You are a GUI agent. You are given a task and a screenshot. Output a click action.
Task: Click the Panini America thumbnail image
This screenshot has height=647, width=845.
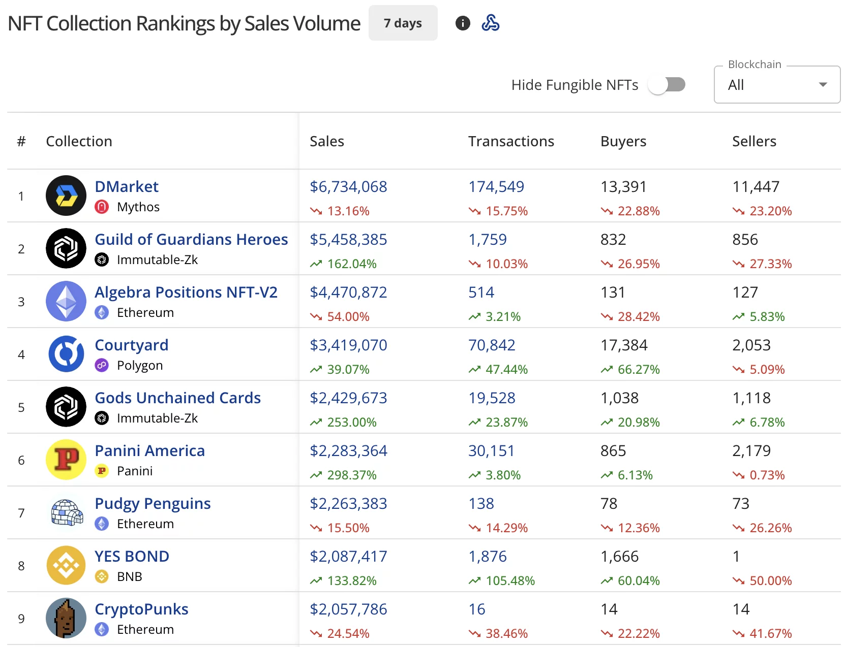pyautogui.click(x=66, y=460)
